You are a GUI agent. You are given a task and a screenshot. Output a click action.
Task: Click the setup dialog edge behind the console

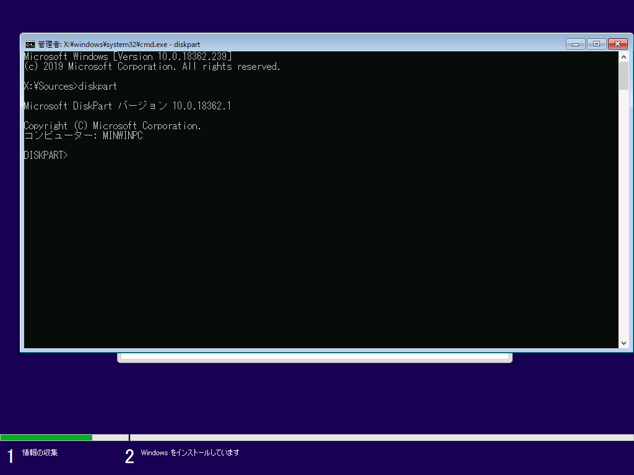tap(315, 357)
